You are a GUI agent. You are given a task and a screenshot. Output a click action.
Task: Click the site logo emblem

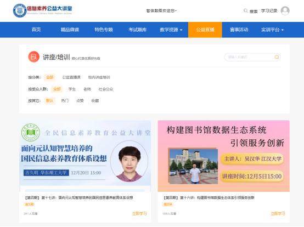20,10
